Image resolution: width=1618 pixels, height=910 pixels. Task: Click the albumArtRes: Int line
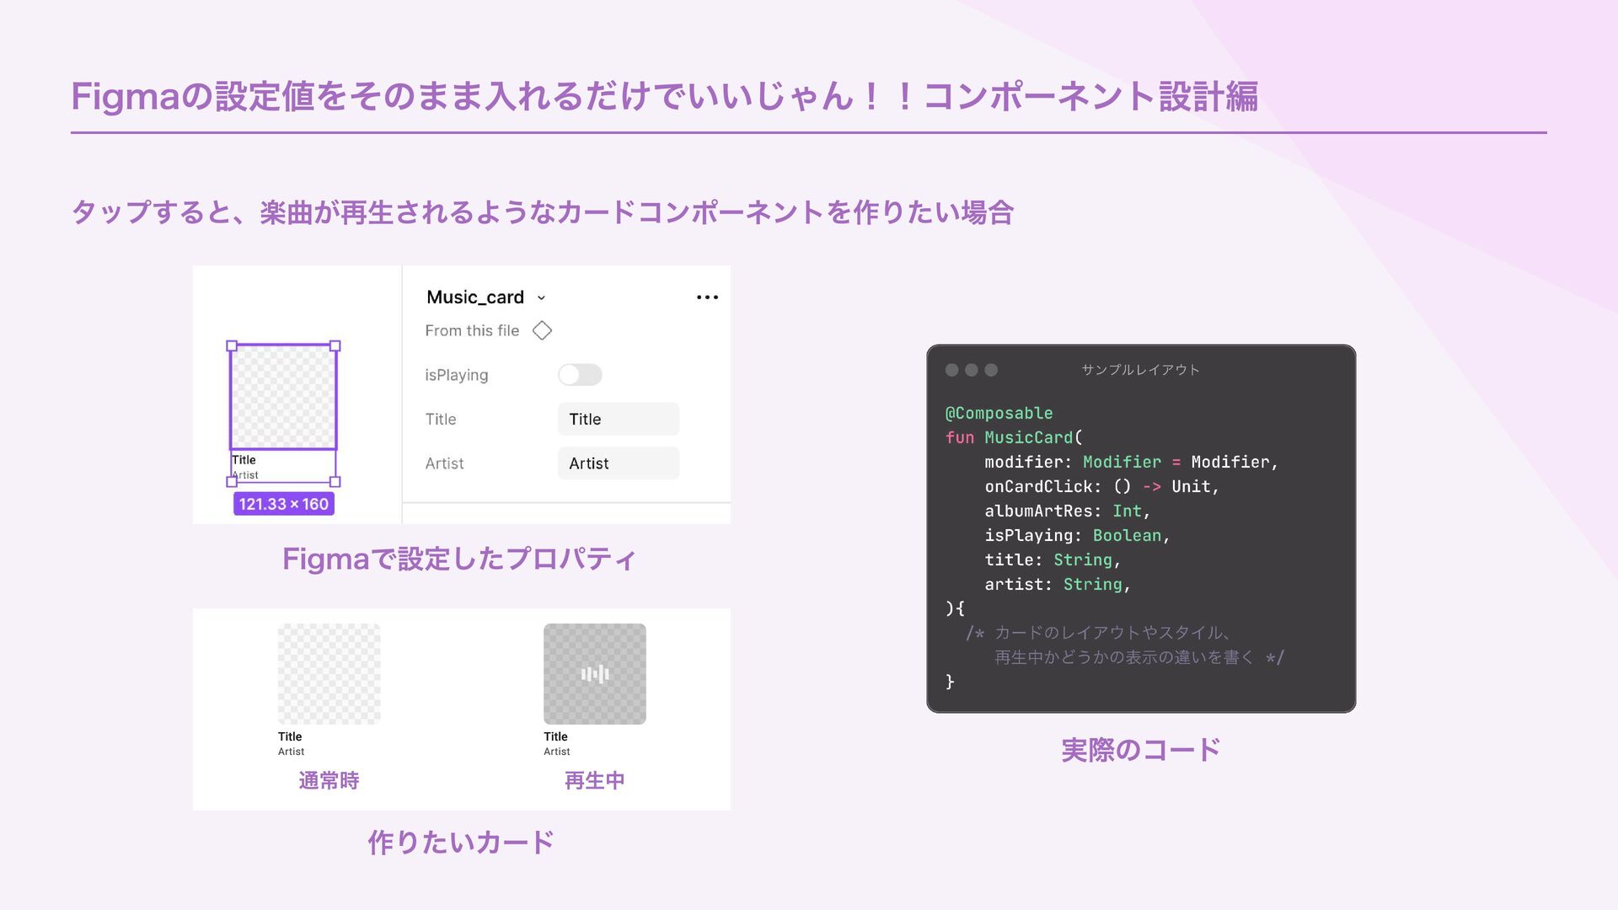click(1067, 511)
